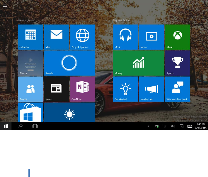Image resolution: width=208 pixels, height=177 pixels.
Task: Launch the Project Spartan browser tile
Action: click(82, 37)
